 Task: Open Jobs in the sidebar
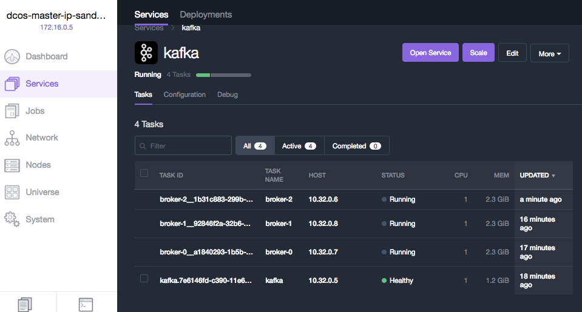pos(35,111)
